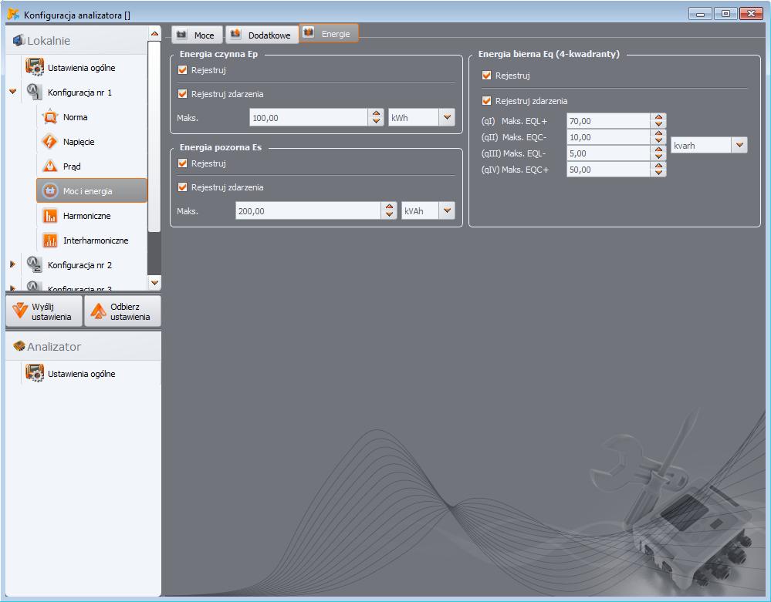Uncheck Rejestruj for Energia bierna Eq
Screen dimensions: 771x602
pos(487,75)
